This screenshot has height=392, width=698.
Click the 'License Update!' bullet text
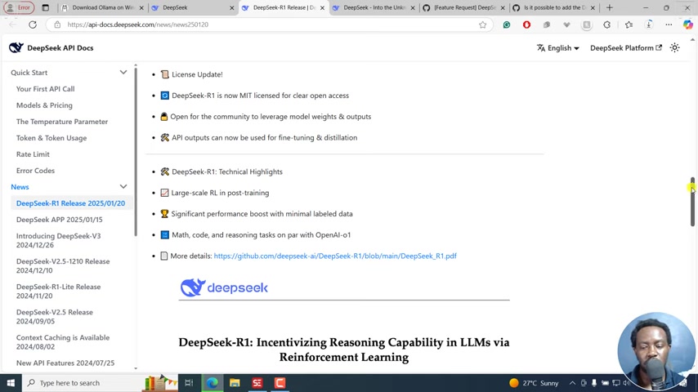(197, 74)
